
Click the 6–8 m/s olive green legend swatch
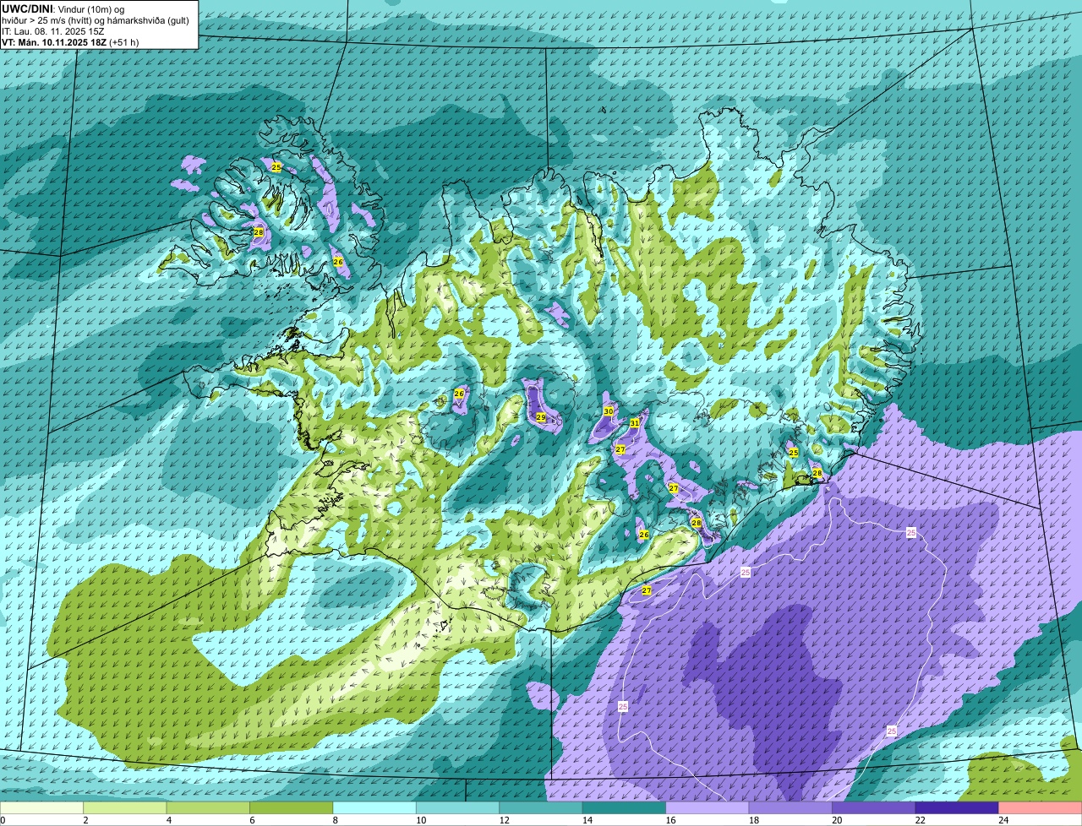(292, 808)
